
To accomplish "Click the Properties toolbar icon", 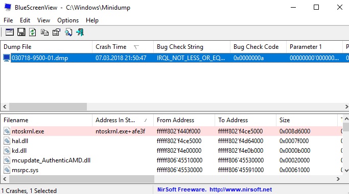I will pos(56,33).
